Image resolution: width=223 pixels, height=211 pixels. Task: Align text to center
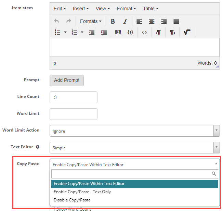coord(152,21)
